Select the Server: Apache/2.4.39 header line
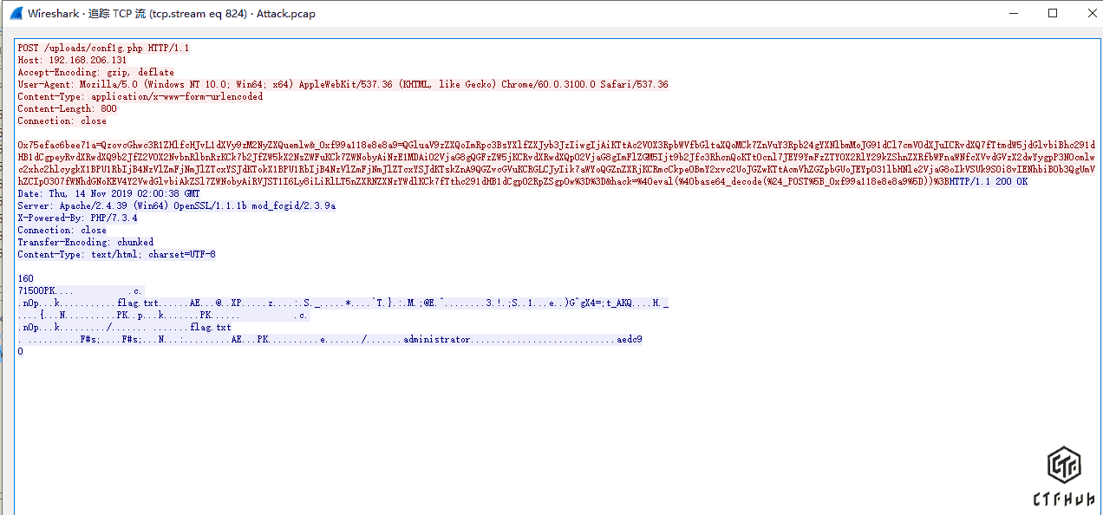The width and height of the screenshot is (1103, 515). (x=176, y=206)
